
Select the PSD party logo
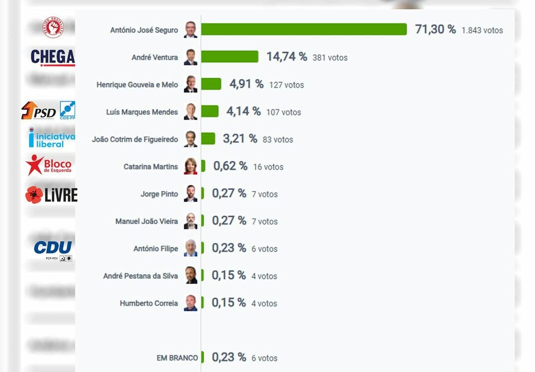tap(39, 111)
